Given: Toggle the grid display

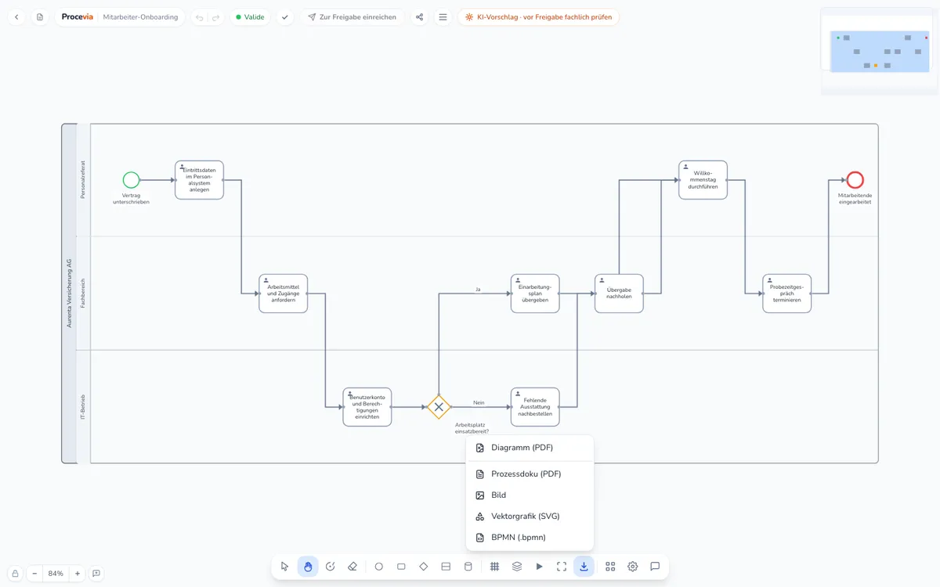Looking at the screenshot, I should click(x=495, y=567).
